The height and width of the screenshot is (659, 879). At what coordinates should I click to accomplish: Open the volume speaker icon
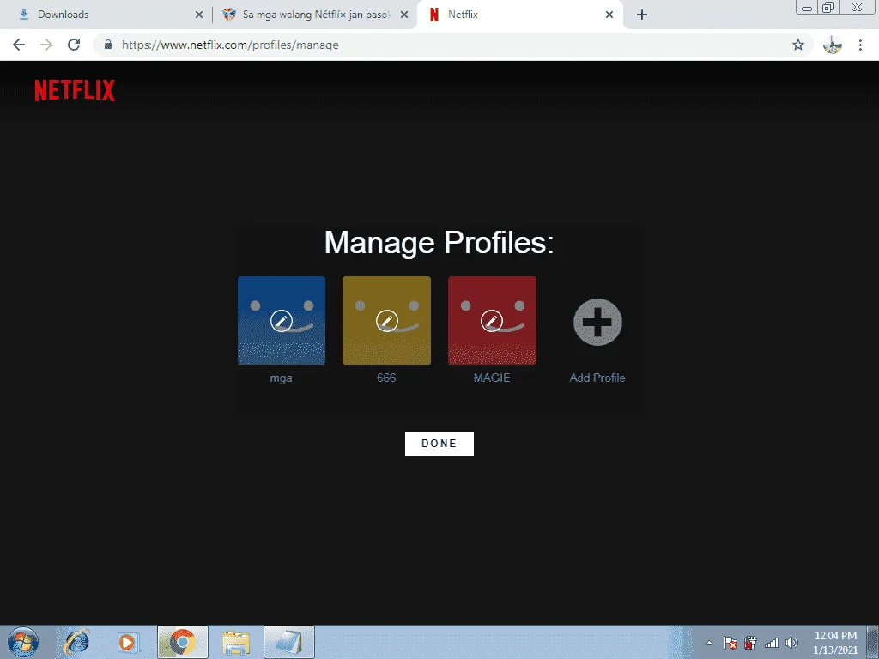tap(792, 643)
